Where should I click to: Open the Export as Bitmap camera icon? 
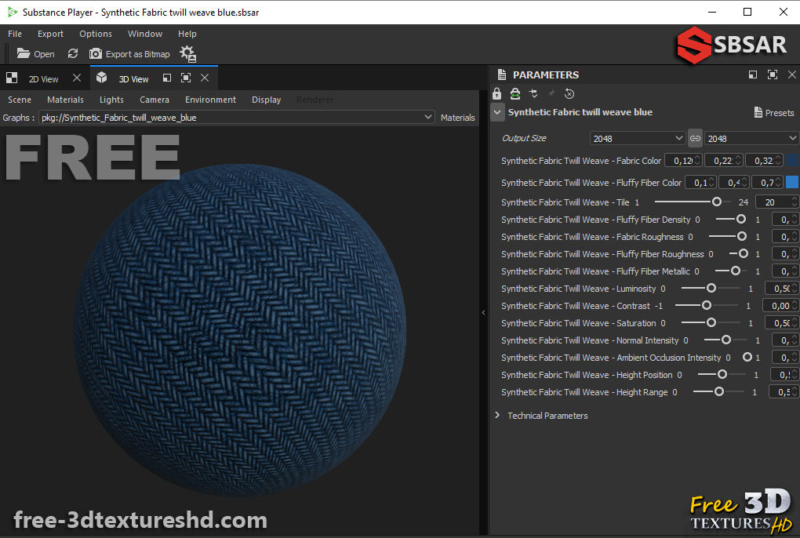(x=95, y=54)
